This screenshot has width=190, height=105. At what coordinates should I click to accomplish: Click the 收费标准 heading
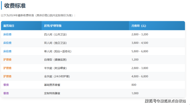tap(15, 6)
